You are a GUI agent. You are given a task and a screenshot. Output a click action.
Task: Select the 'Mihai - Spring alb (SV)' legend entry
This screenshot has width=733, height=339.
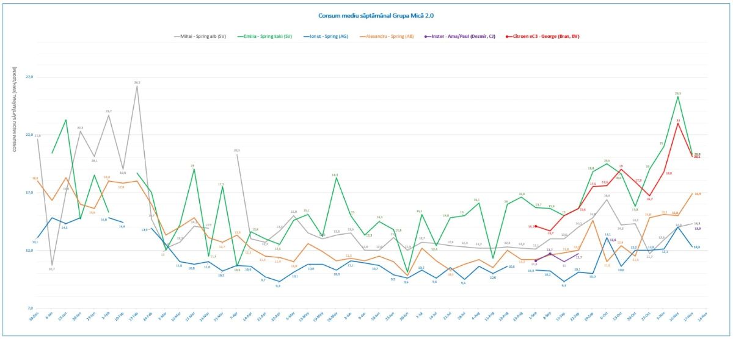(200, 37)
